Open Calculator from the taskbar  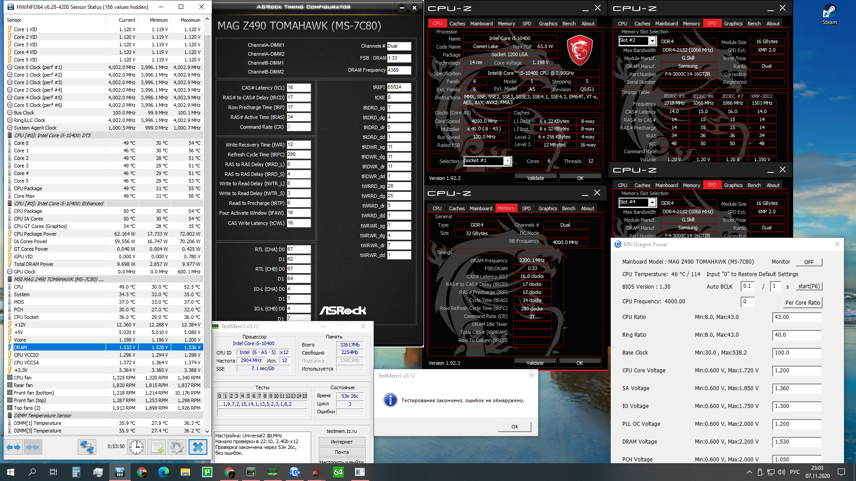[x=76, y=472]
